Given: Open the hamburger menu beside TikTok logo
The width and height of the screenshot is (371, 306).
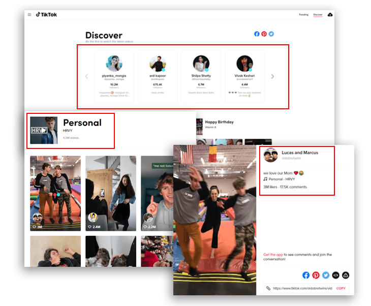Looking at the screenshot, I should pyautogui.click(x=29, y=15).
